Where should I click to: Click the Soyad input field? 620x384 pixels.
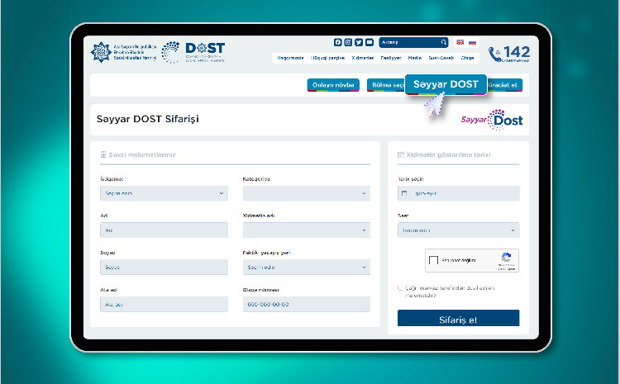[x=164, y=268]
